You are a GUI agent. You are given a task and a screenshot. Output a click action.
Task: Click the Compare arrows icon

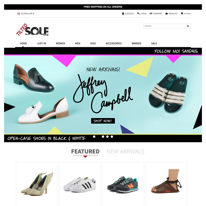tap(151, 14)
